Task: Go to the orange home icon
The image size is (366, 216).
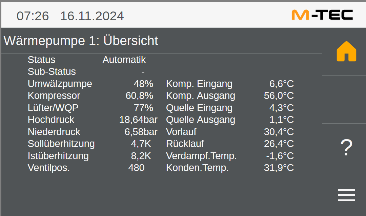Action: pos(346,51)
